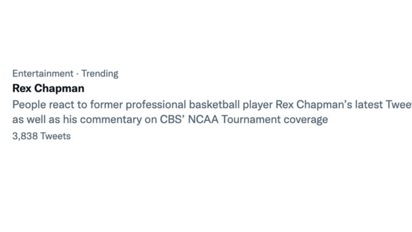Click the 'CBS' NCAA Tournament coverage' text

click(244, 120)
